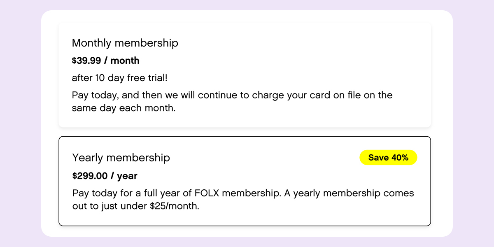Click the $299.00 / year price
The image size is (494, 247).
click(105, 176)
